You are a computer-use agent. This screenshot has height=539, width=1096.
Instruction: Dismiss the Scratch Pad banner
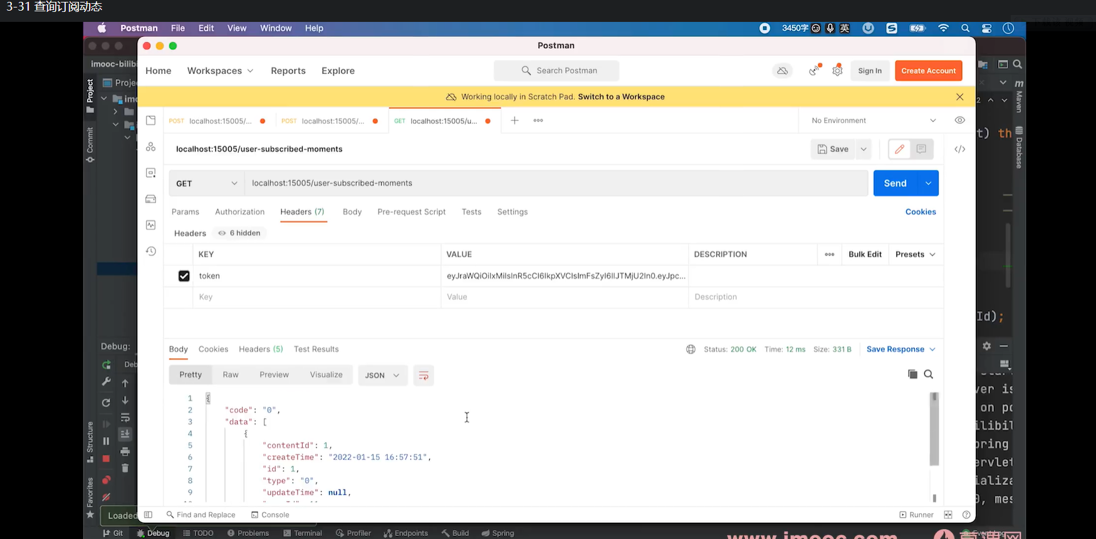pos(960,97)
